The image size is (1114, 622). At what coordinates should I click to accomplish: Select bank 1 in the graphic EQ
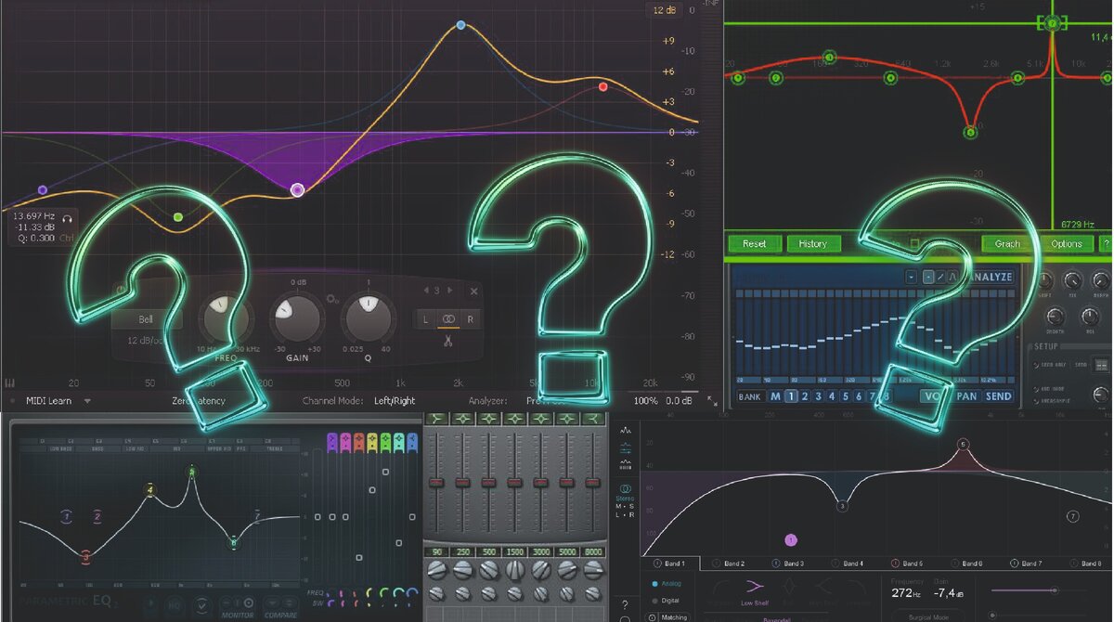pos(791,396)
